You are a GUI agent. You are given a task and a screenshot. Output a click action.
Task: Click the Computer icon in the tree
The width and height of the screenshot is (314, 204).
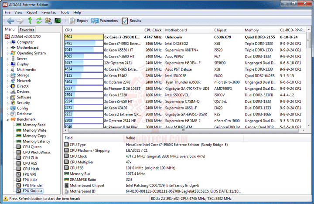click(x=13, y=42)
